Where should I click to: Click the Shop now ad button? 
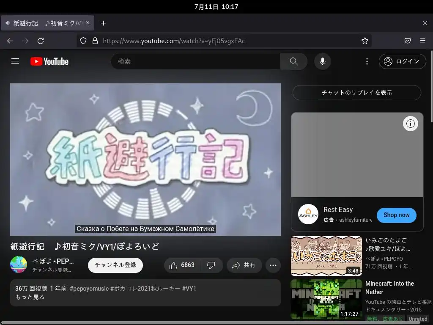396,215
